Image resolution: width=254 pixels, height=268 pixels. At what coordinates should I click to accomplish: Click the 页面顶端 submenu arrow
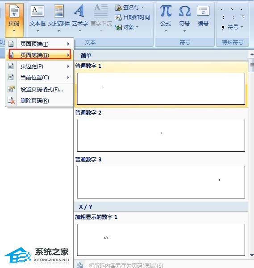68,44
